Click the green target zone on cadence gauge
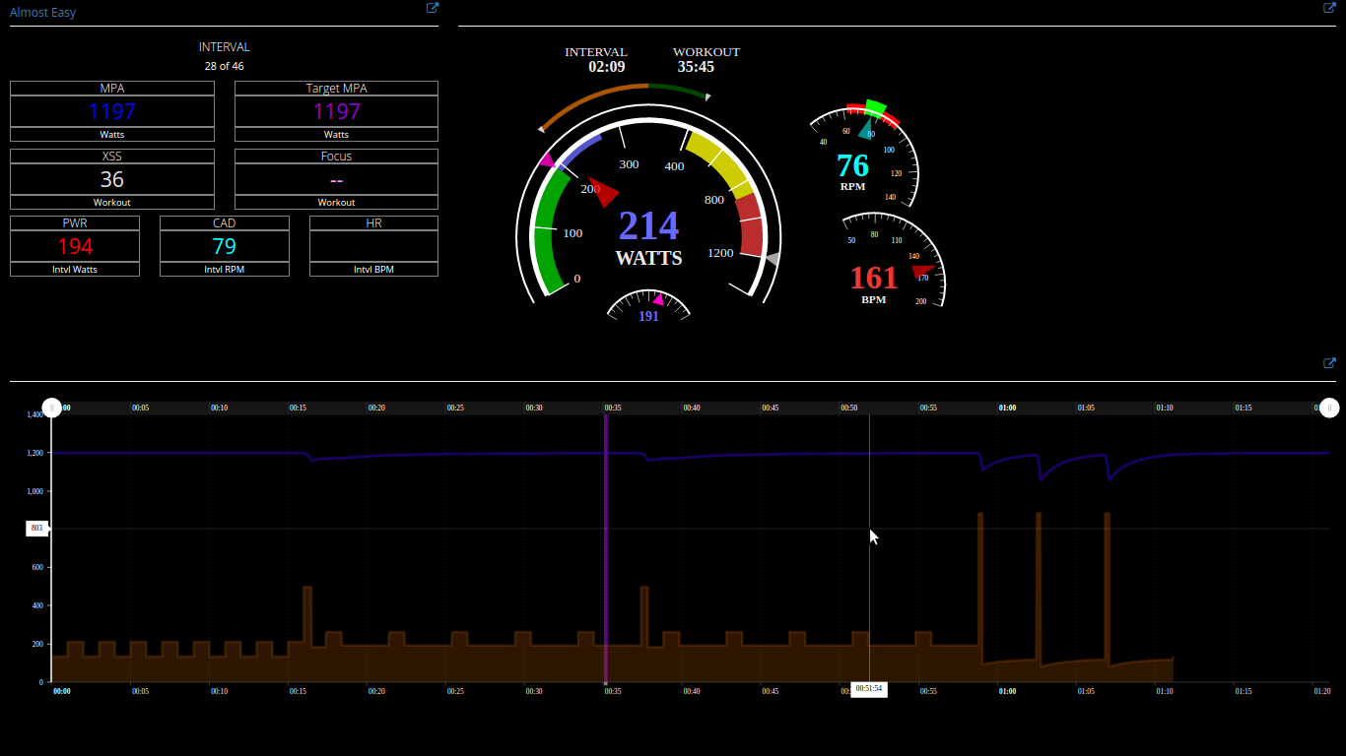 875,109
